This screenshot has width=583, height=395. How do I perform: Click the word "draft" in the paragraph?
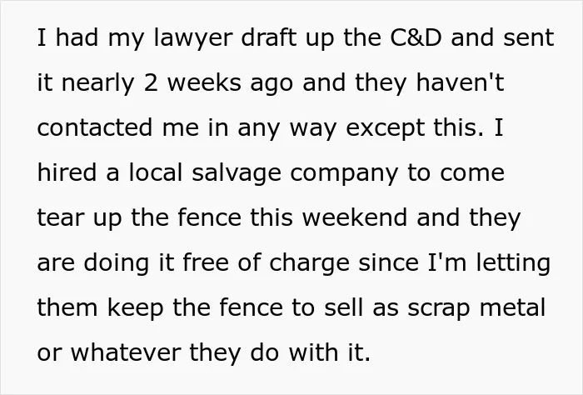[269, 37]
